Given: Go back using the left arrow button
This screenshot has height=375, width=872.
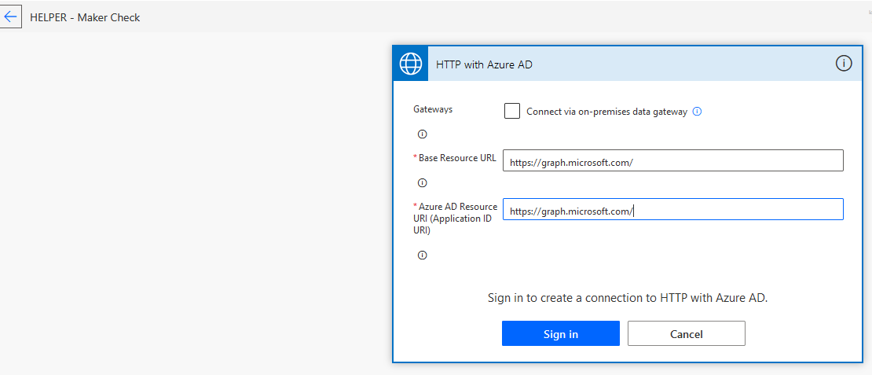Looking at the screenshot, I should pos(10,17).
